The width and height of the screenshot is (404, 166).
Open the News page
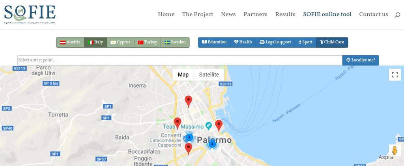228,15
